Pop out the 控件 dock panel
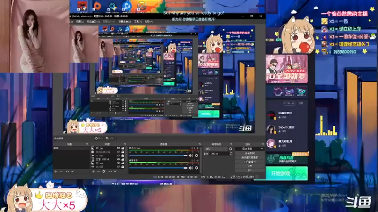 click(263, 144)
